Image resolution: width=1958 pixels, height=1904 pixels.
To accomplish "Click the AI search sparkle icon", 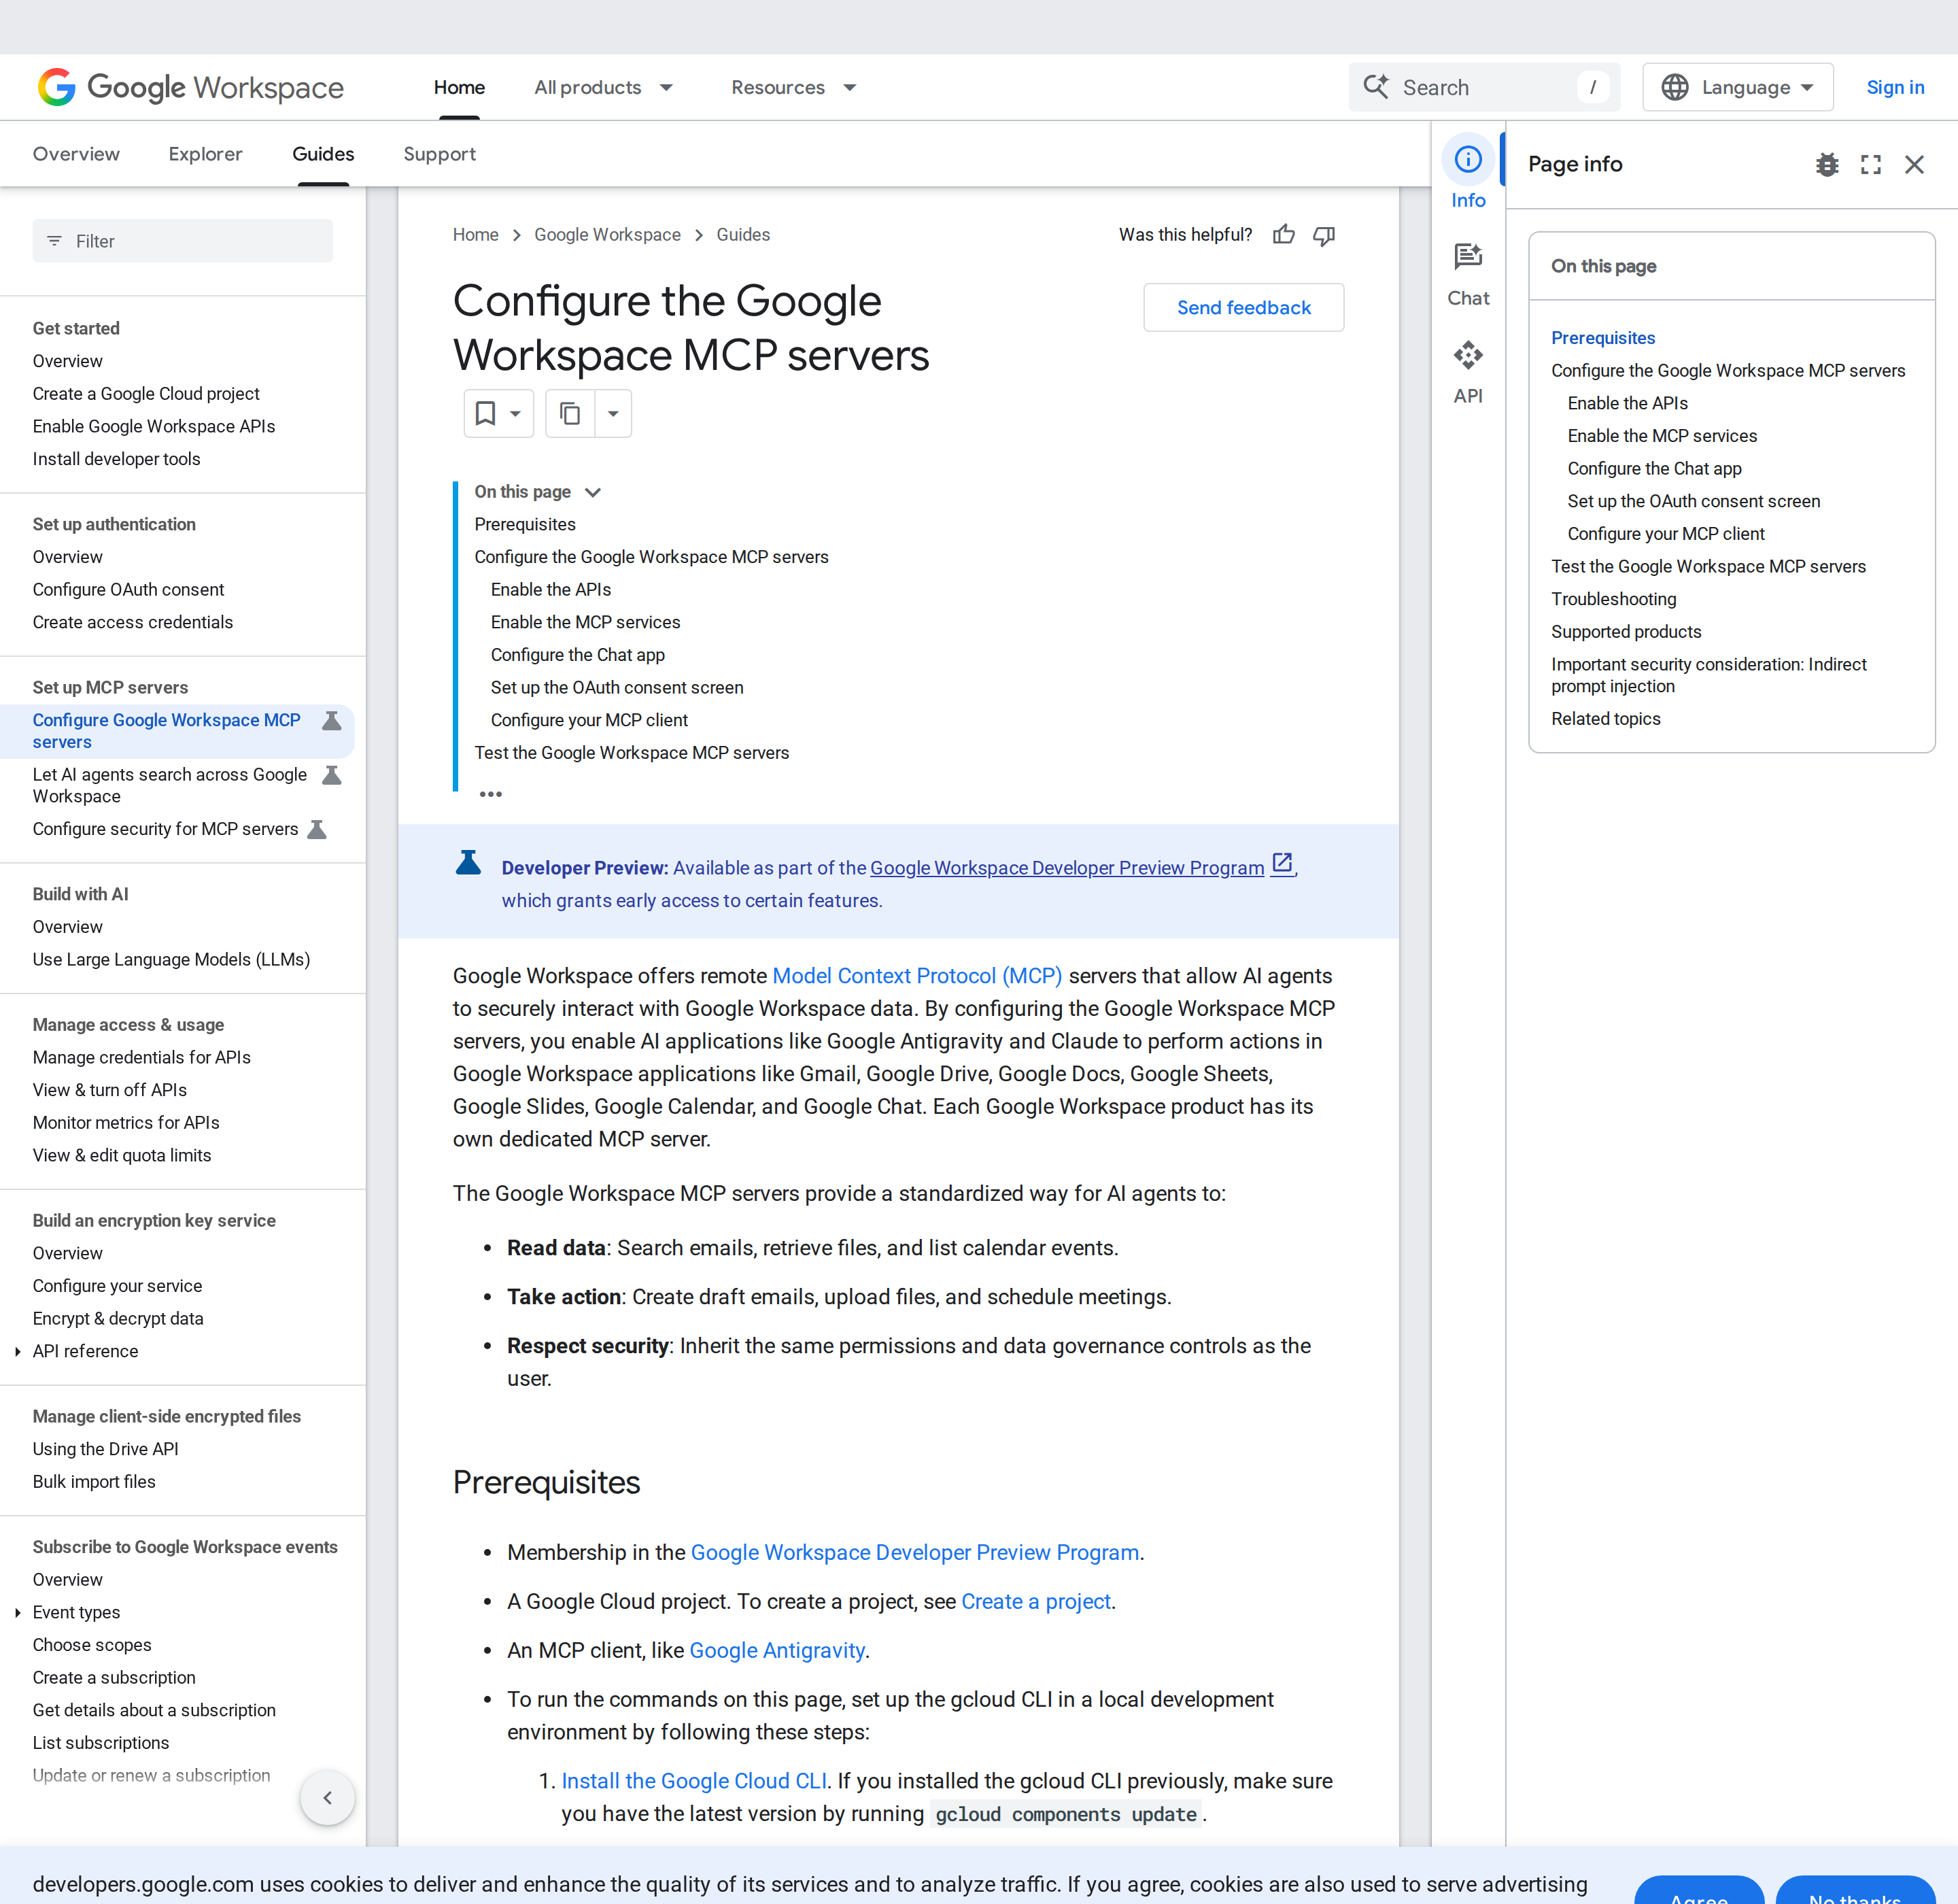I will (x=1376, y=87).
